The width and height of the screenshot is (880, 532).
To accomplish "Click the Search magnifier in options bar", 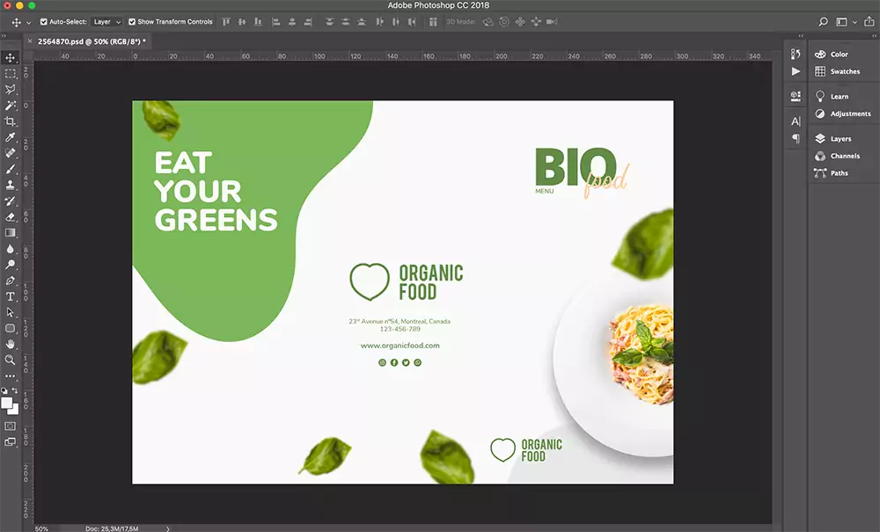I will coord(823,21).
